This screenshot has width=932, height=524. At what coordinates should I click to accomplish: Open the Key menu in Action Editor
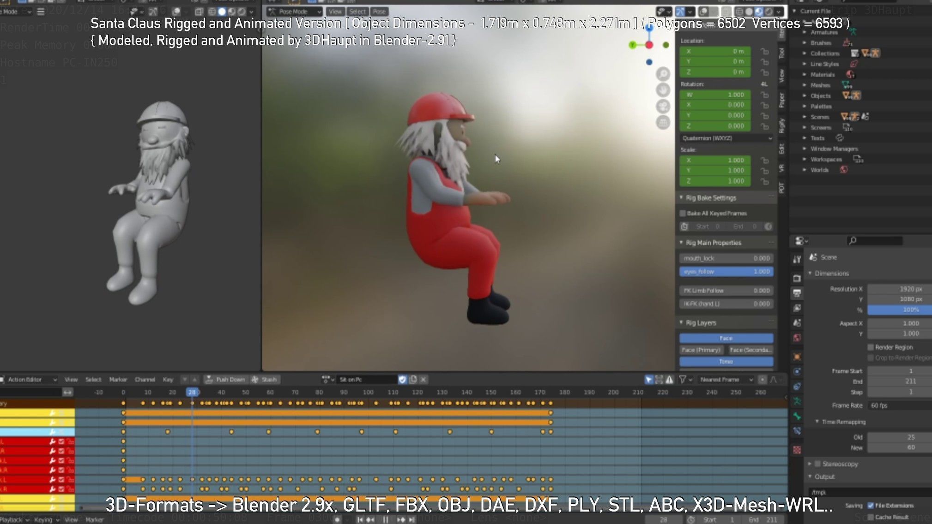[x=168, y=379]
